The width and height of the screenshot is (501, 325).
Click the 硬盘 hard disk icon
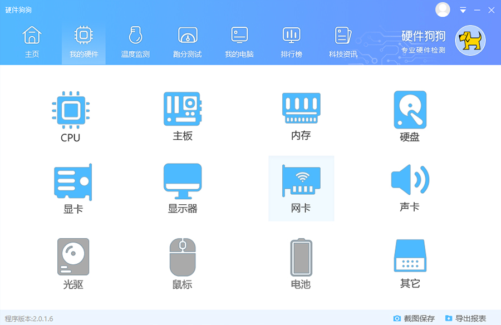[x=410, y=116]
